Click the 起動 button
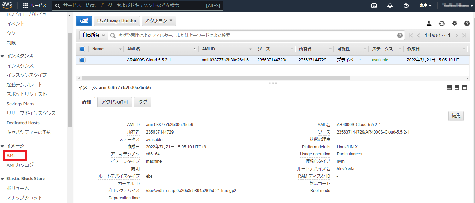 point(84,21)
